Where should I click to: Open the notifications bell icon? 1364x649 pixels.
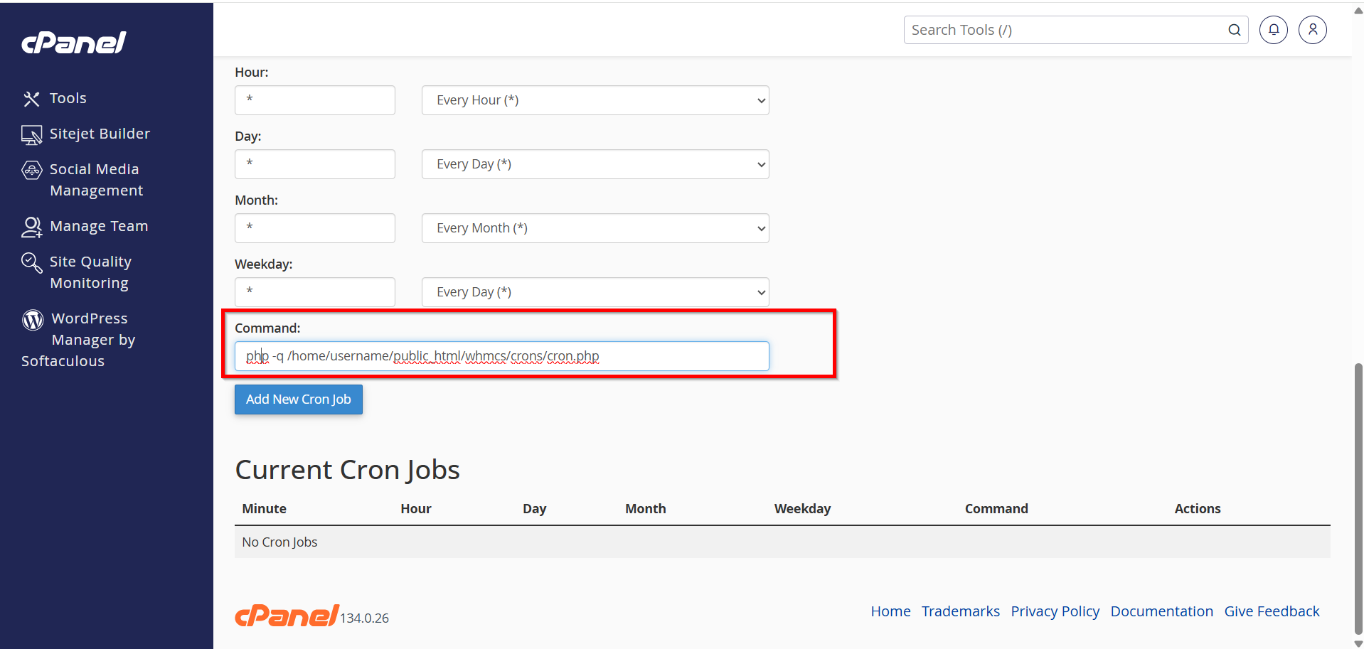1274,30
